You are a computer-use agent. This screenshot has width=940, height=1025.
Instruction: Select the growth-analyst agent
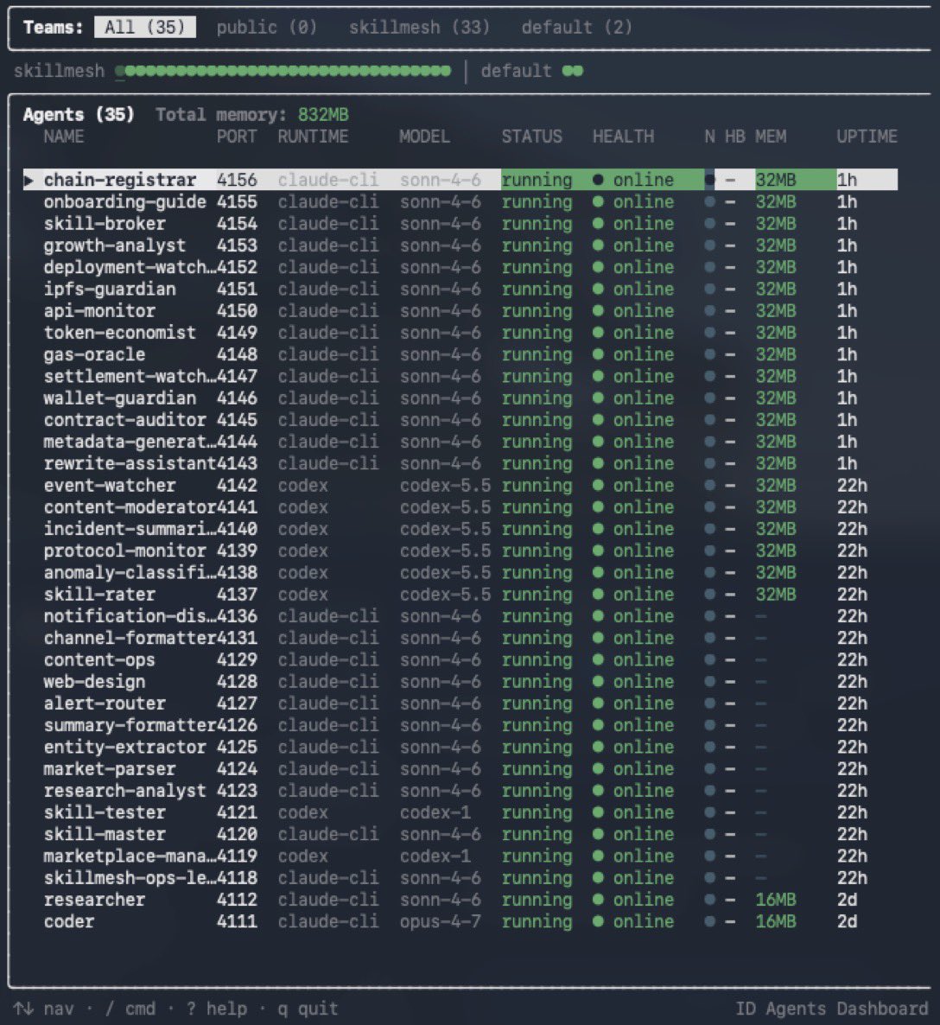click(x=460, y=245)
